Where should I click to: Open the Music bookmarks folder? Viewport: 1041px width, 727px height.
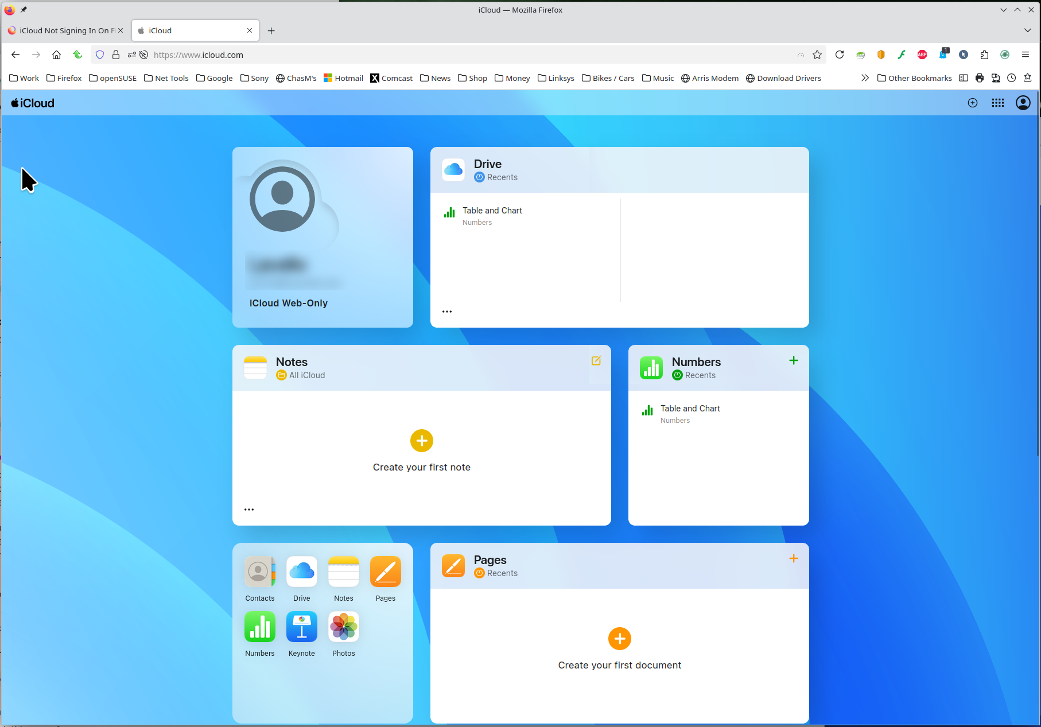658,78
